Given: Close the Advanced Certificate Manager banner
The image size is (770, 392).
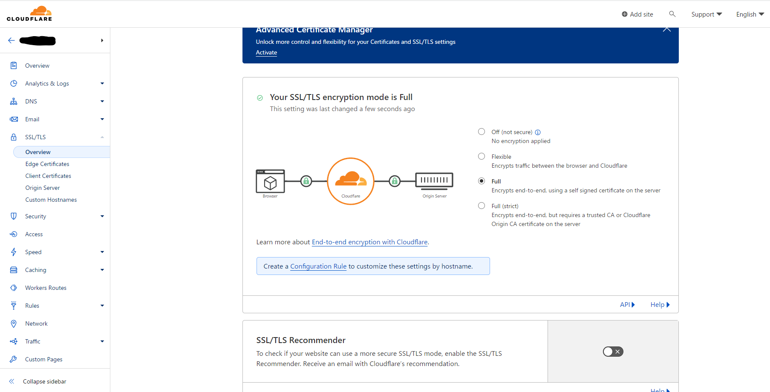Looking at the screenshot, I should pos(667,29).
